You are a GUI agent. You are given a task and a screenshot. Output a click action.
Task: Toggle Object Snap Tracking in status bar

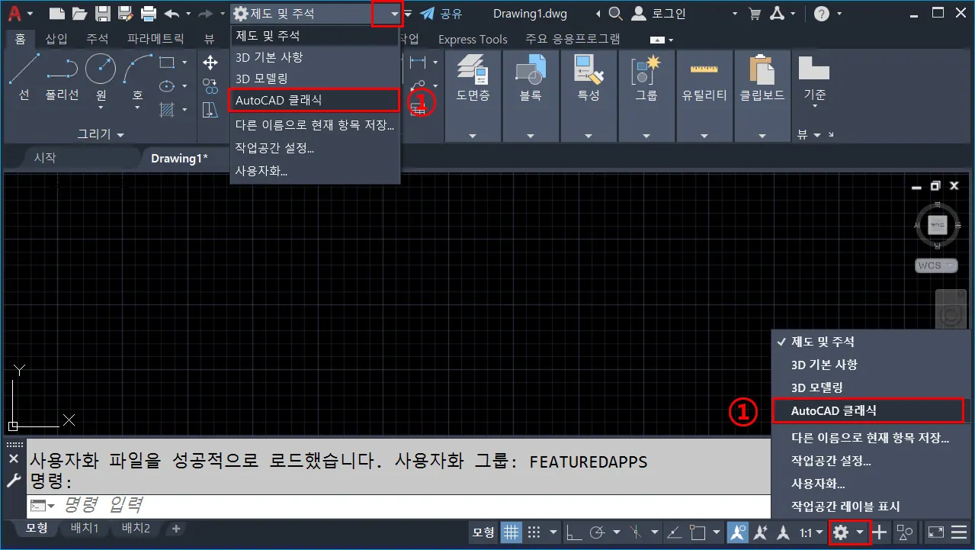point(675,532)
